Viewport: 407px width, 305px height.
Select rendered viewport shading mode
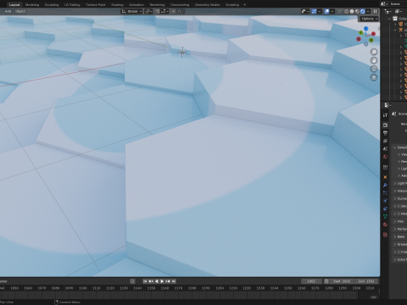[x=363, y=11]
